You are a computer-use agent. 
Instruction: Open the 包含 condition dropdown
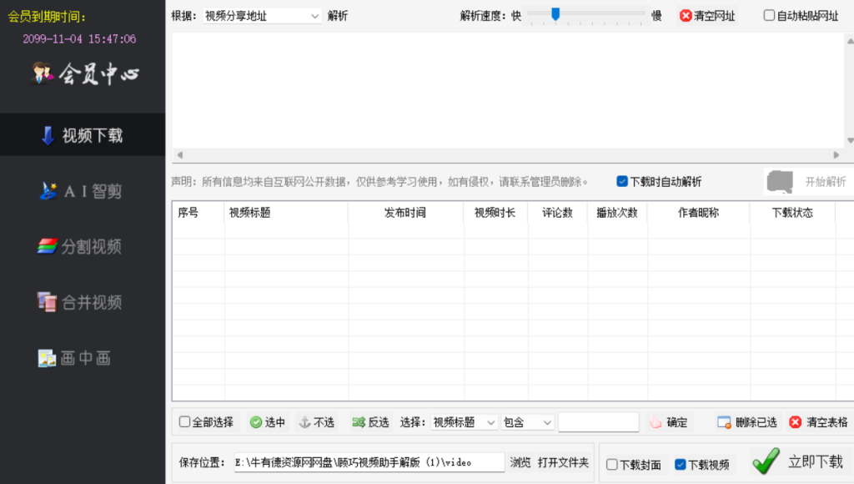pyautogui.click(x=528, y=422)
